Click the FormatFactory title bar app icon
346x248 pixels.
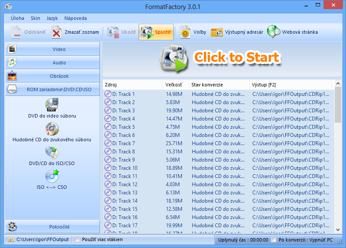[8, 6]
